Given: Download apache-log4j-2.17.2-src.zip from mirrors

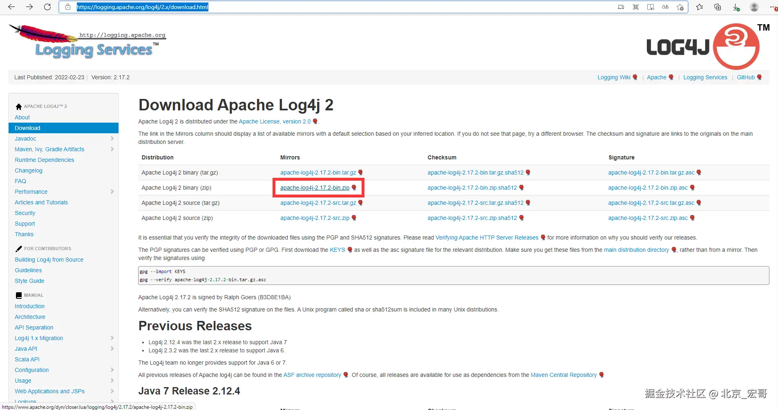Looking at the screenshot, I should pyautogui.click(x=315, y=218).
